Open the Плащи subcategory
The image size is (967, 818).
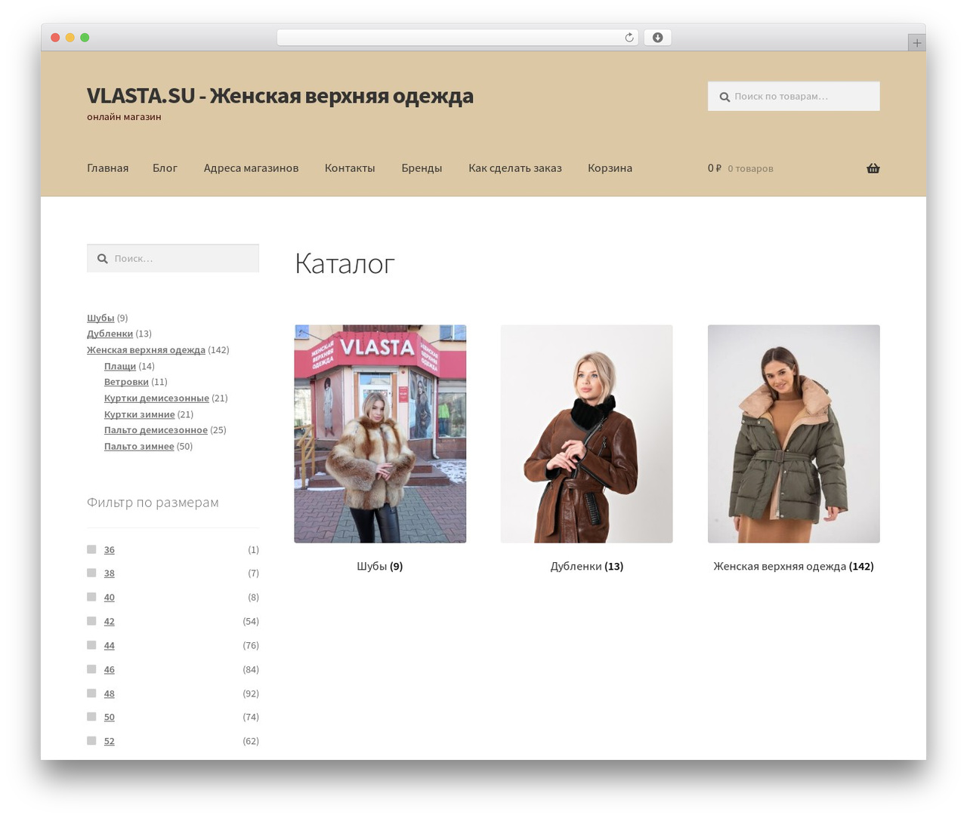pyautogui.click(x=120, y=366)
